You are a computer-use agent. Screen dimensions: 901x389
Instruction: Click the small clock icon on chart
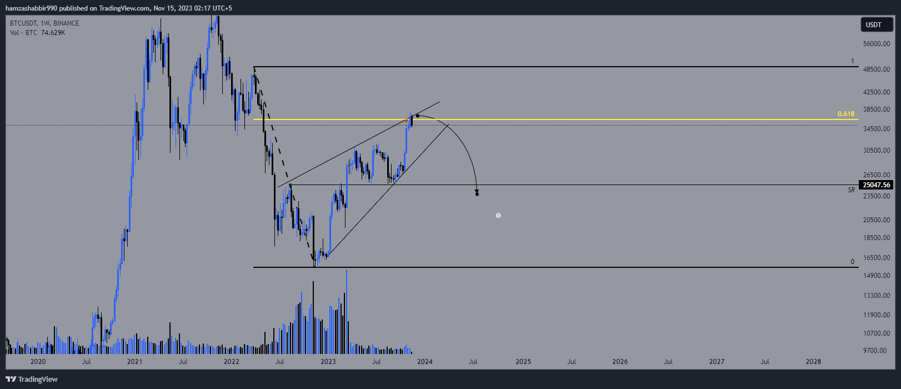498,215
